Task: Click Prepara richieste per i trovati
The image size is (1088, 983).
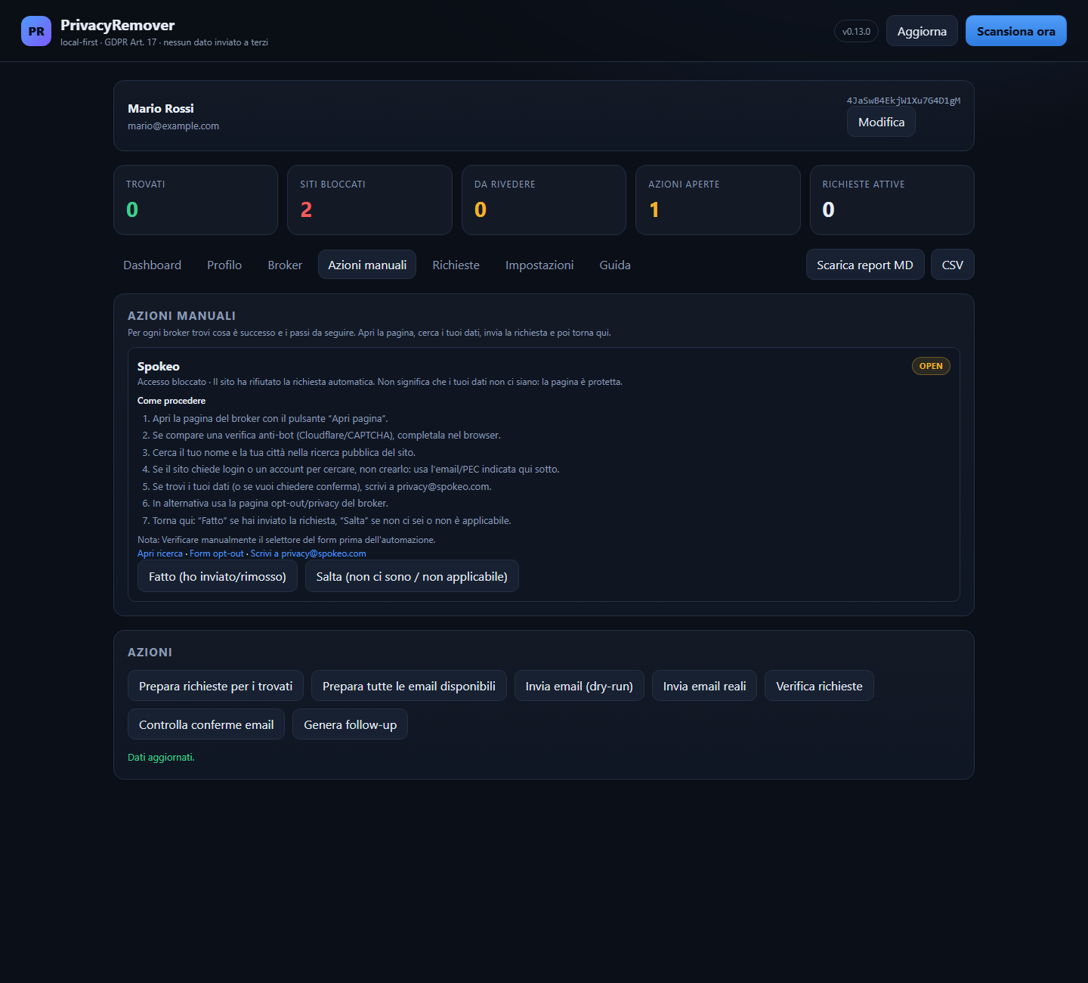Action: pyautogui.click(x=215, y=686)
